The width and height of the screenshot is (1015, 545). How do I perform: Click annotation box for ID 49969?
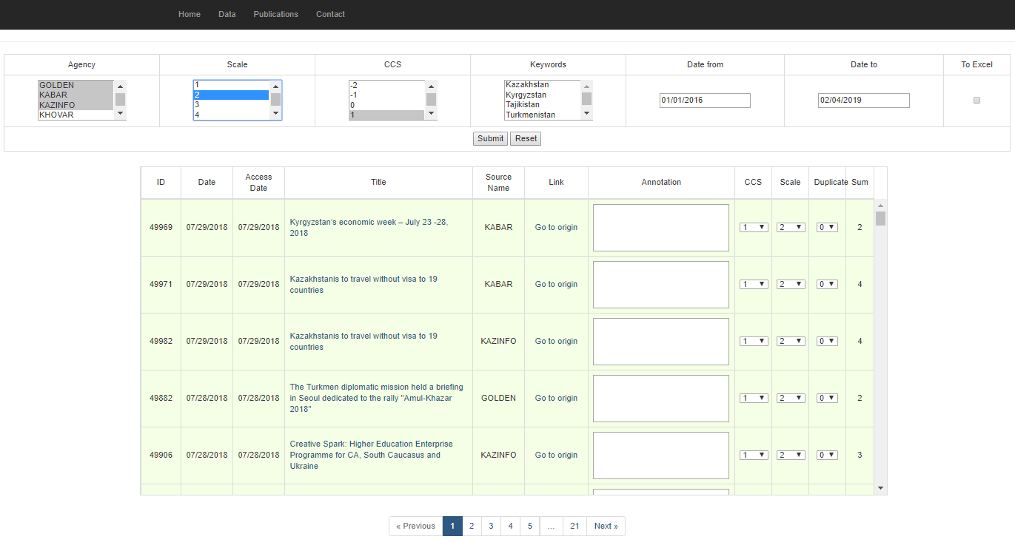(x=661, y=228)
